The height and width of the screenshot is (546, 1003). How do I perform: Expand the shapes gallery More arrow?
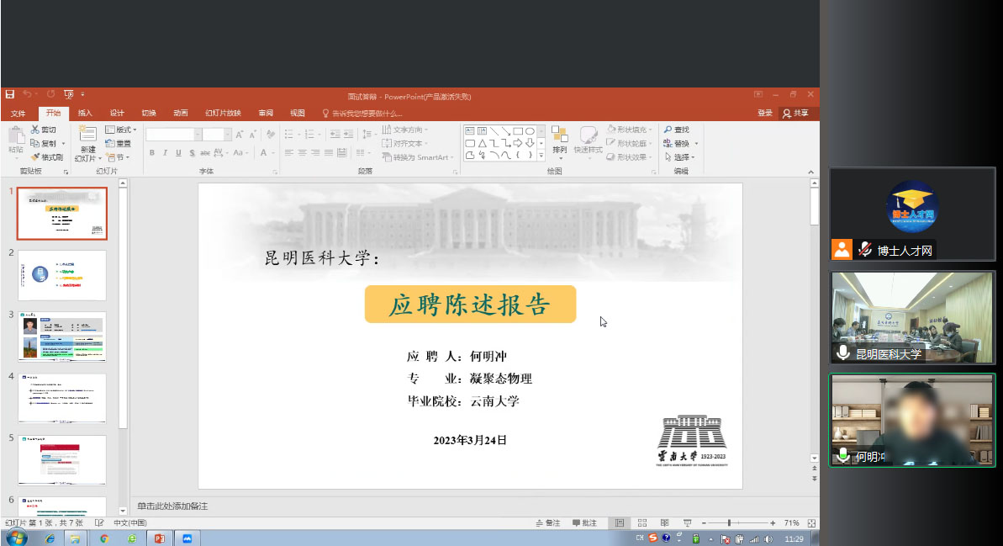[541, 156]
